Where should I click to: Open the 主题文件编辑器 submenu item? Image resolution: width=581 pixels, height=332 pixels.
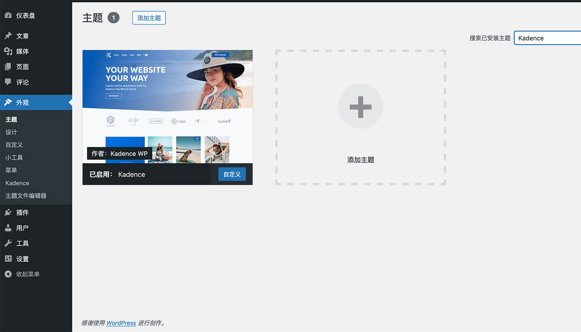click(x=26, y=195)
